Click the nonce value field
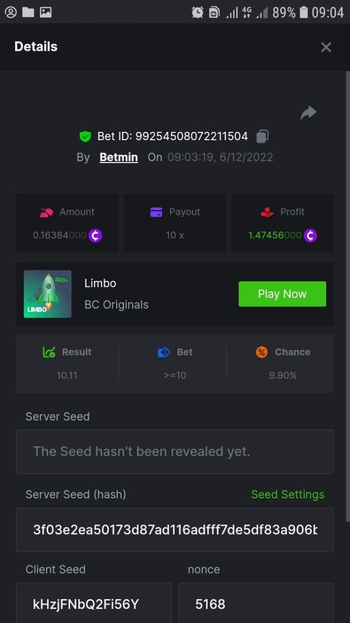Image resolution: width=350 pixels, height=623 pixels. point(256,604)
